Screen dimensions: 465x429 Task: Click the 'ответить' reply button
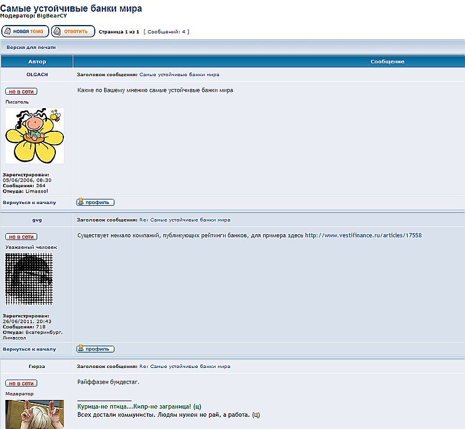[x=73, y=31]
